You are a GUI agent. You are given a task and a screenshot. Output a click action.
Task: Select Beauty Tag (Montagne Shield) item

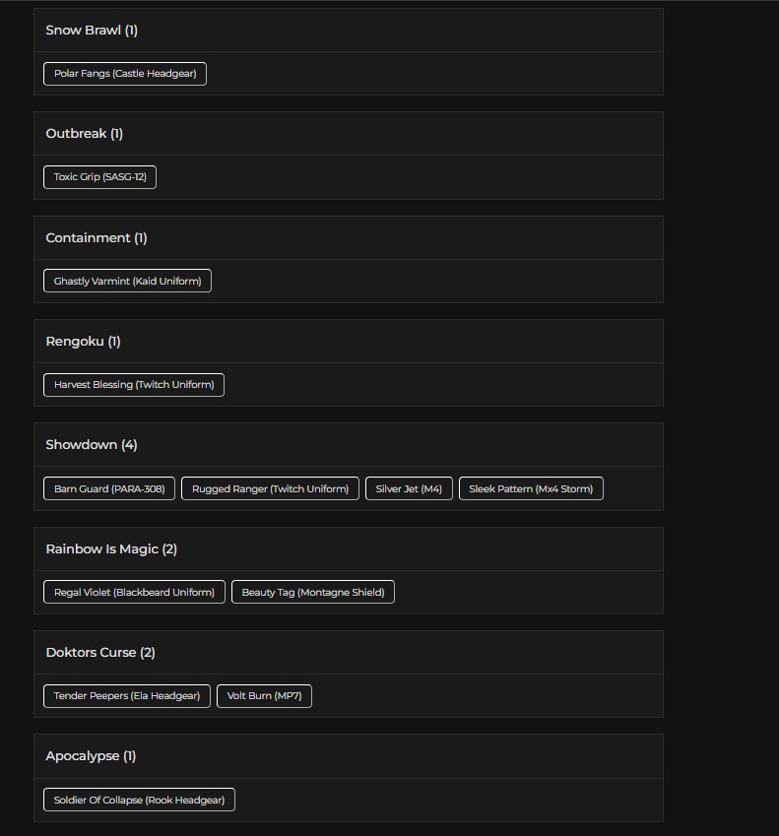click(313, 592)
